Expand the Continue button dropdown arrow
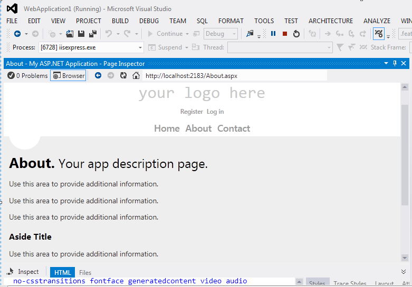The image size is (412, 287). point(187,34)
